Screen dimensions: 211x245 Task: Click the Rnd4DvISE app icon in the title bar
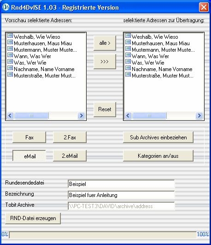[x=6, y=7]
